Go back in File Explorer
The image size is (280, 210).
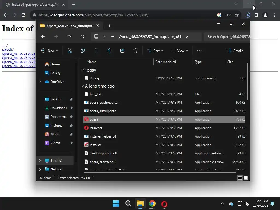[x=43, y=37]
